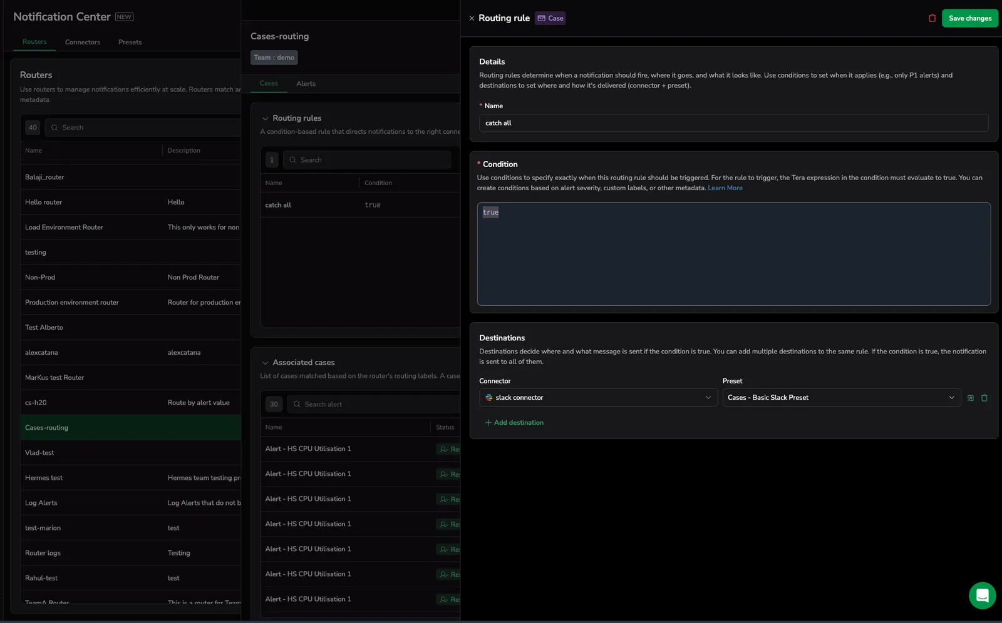1002x623 pixels.
Task: Close the Routing rule panel
Action: [472, 19]
